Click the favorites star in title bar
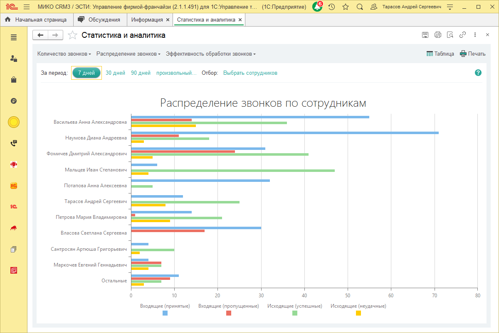 tap(346, 7)
